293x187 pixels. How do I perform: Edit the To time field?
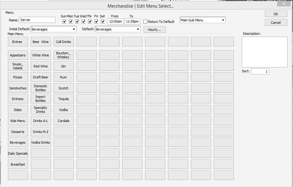click(132, 21)
